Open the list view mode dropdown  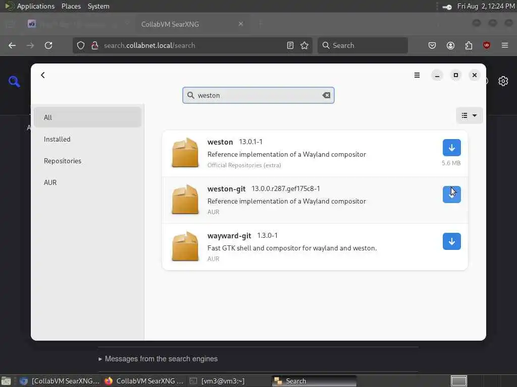tap(469, 115)
